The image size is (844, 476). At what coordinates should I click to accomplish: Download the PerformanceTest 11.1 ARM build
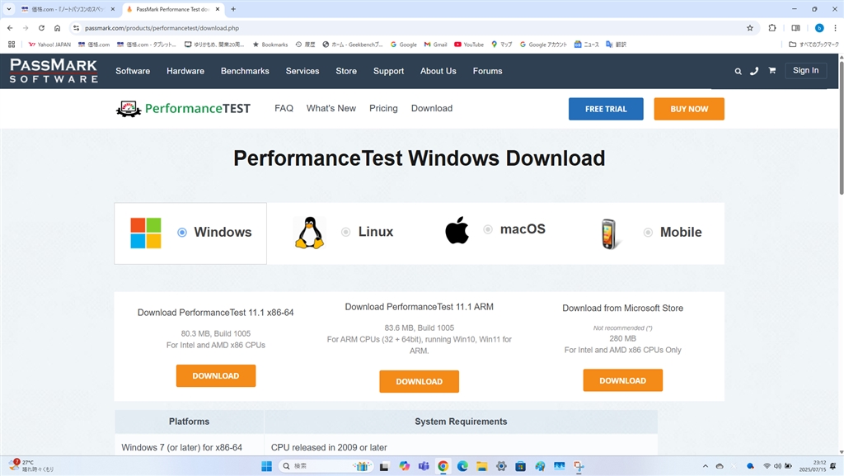420,381
